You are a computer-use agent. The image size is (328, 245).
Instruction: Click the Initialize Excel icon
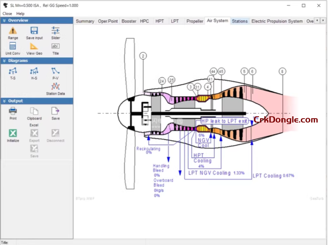[x=13, y=133]
